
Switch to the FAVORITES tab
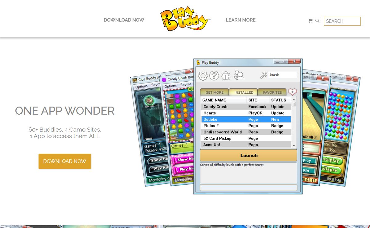pyautogui.click(x=272, y=92)
